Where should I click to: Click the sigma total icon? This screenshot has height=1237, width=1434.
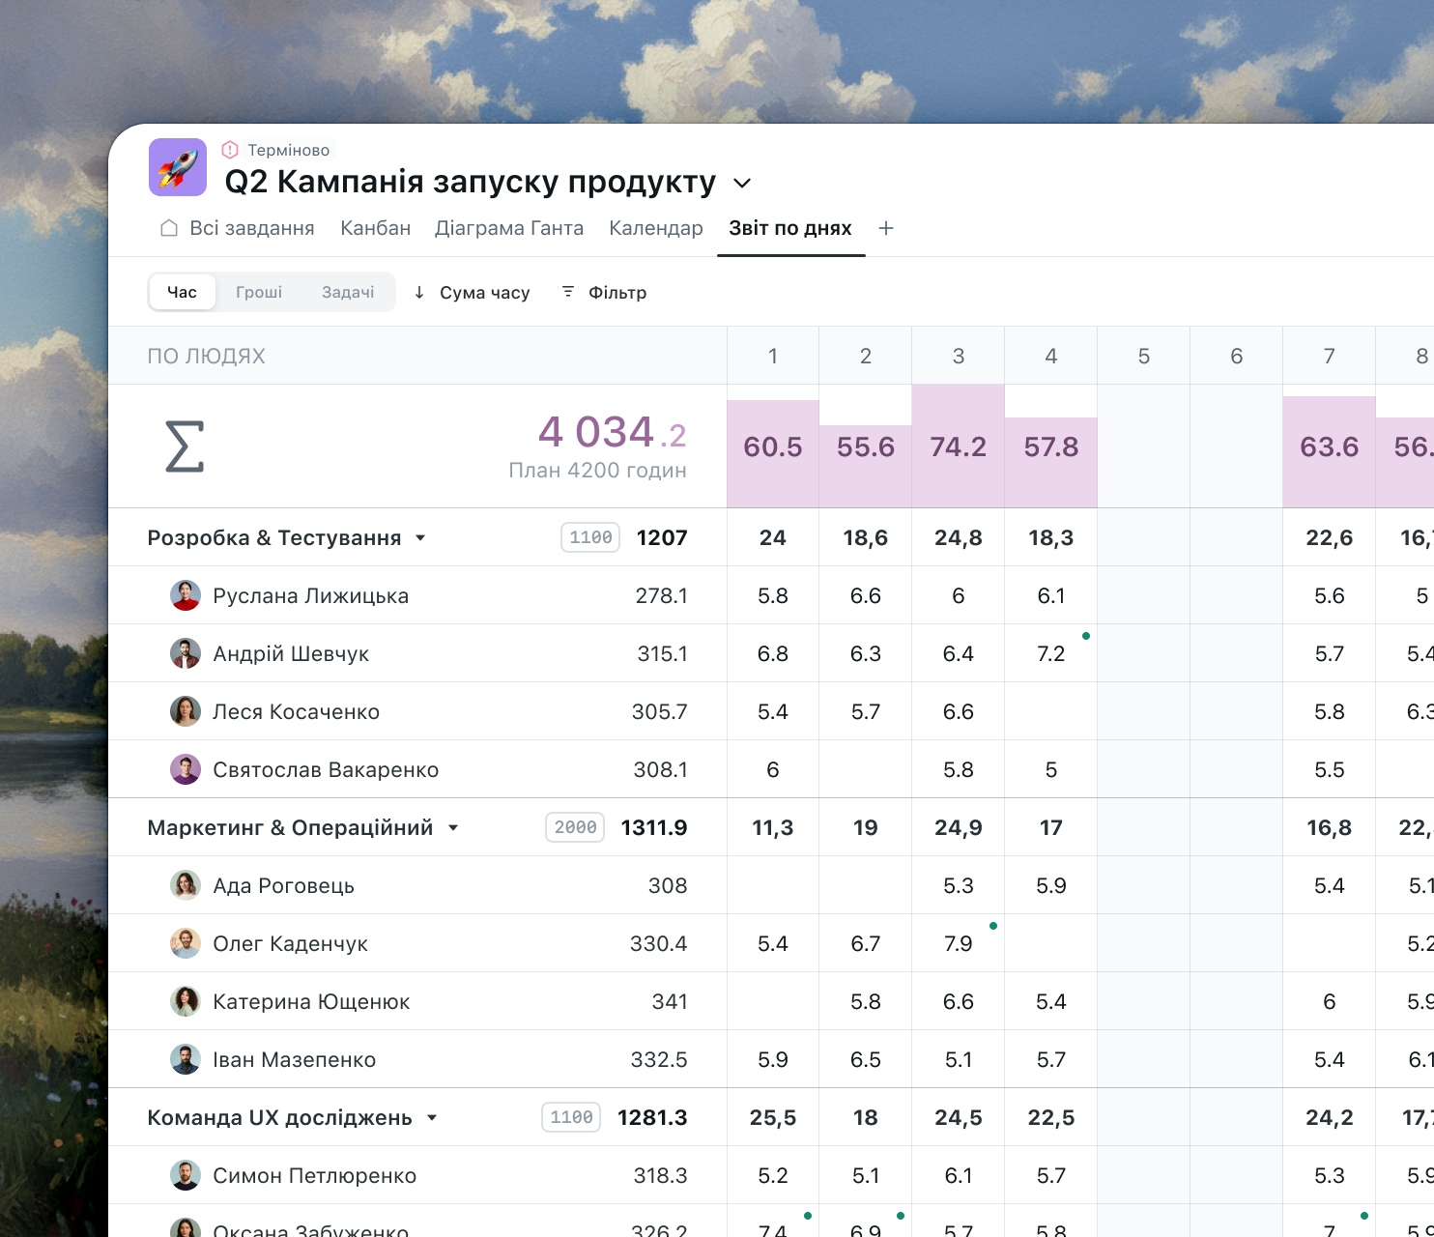(185, 446)
